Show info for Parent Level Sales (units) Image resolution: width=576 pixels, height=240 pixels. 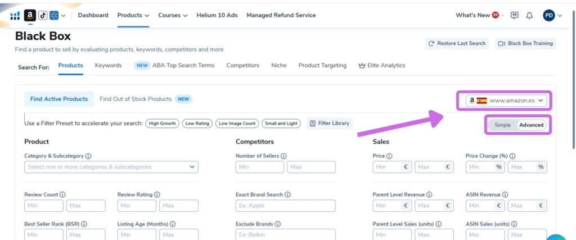point(439,224)
